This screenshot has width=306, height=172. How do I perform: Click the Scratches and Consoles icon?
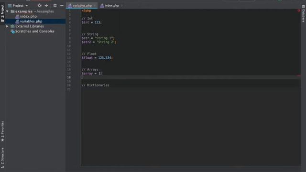(12, 31)
